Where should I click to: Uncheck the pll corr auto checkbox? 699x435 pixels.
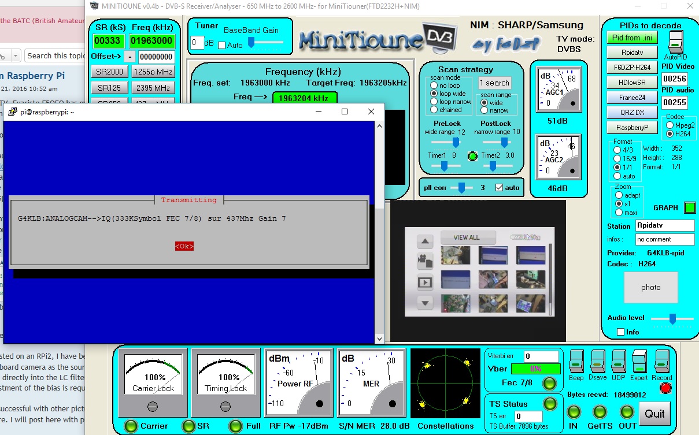500,187
